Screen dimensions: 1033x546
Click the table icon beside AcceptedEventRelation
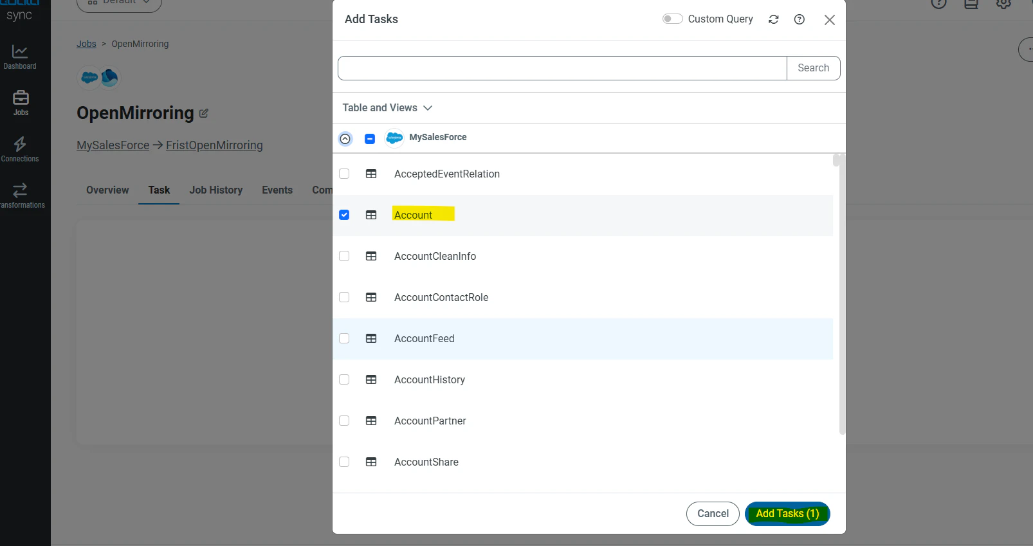pos(371,174)
